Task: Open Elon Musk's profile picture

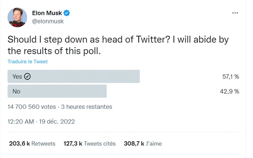Action: tap(17, 17)
